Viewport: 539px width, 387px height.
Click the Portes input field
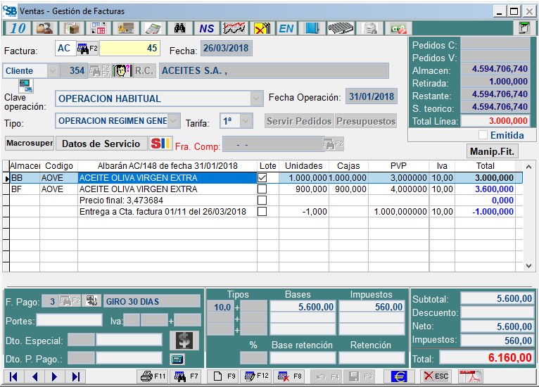[x=70, y=320]
